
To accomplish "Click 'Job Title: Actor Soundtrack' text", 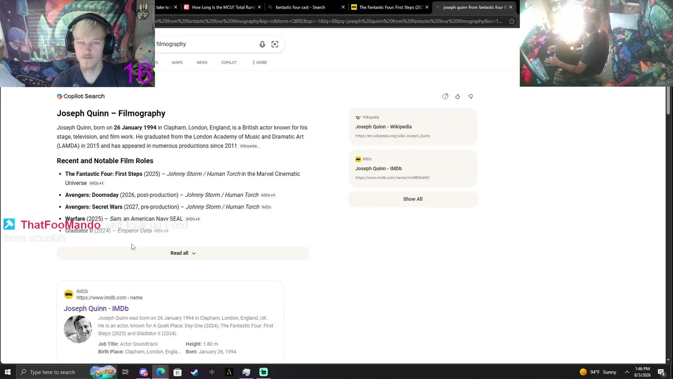I will 128,344.
